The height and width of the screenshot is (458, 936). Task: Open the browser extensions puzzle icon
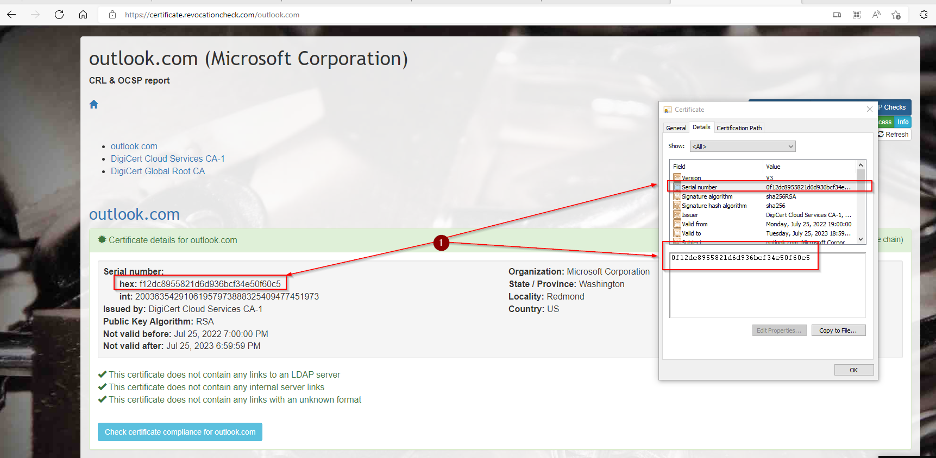click(x=924, y=15)
